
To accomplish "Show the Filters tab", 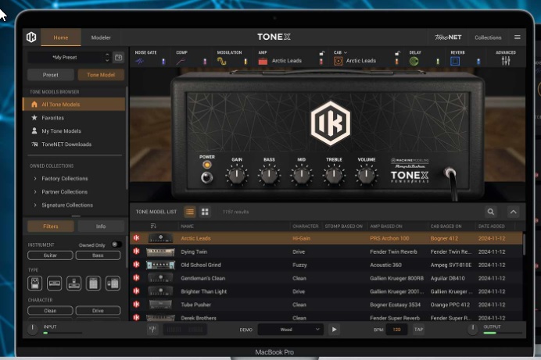I will point(50,226).
